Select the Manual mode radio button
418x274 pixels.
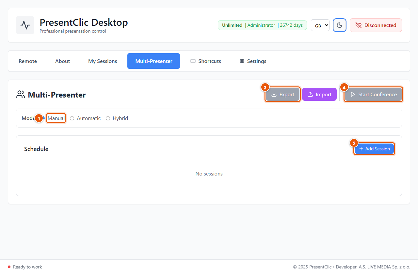pyautogui.click(x=43, y=118)
